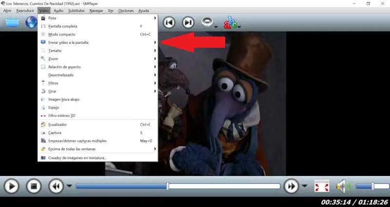Expand the subtitles abc dropdown arrow
The image size is (390, 207).
coord(239,27)
